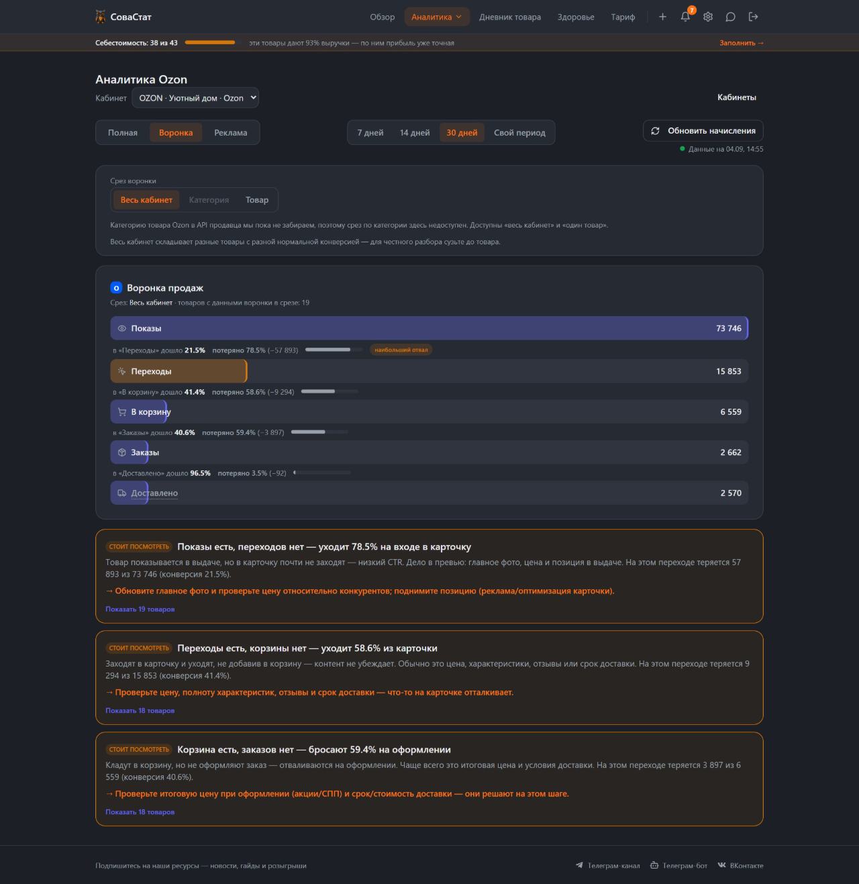Click the cart icon in the В корзину row
859x884 pixels.
(121, 412)
